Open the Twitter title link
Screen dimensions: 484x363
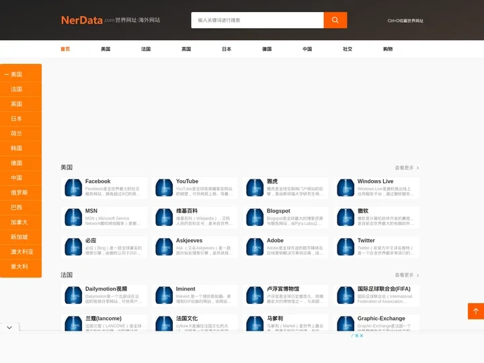[366, 241]
